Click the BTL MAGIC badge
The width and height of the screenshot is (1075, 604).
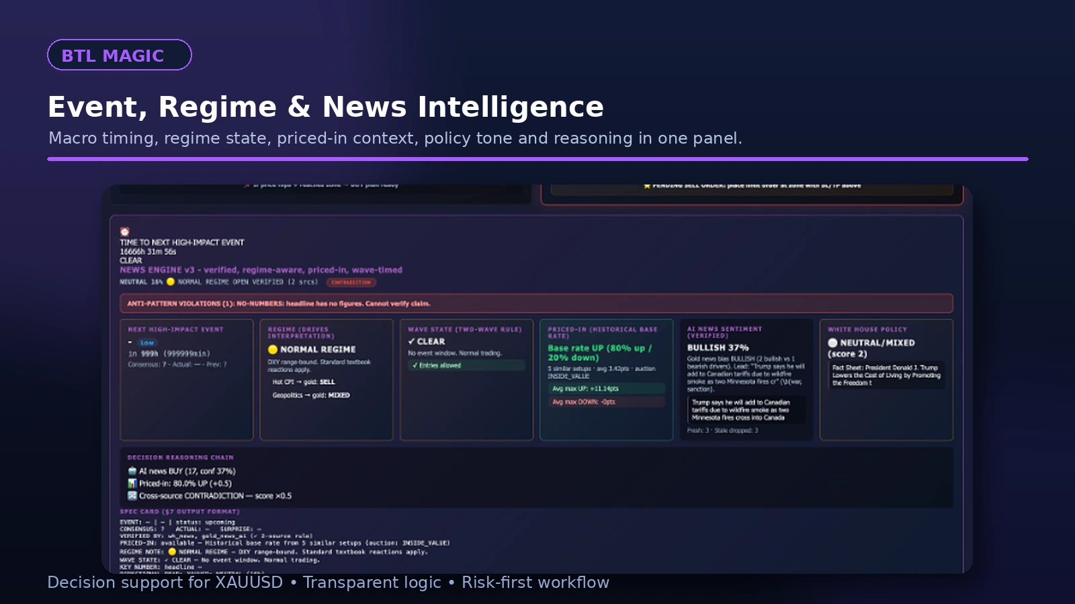[x=120, y=55]
